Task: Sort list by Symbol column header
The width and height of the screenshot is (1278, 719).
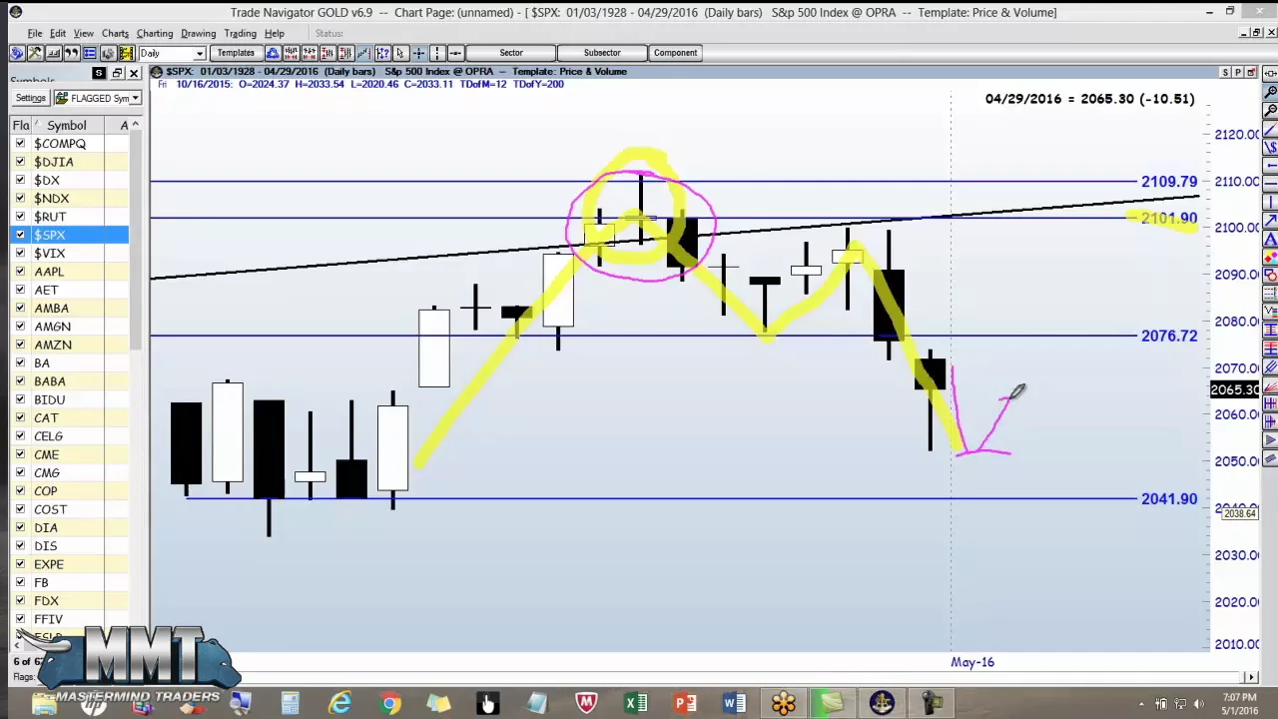Action: click(66, 126)
